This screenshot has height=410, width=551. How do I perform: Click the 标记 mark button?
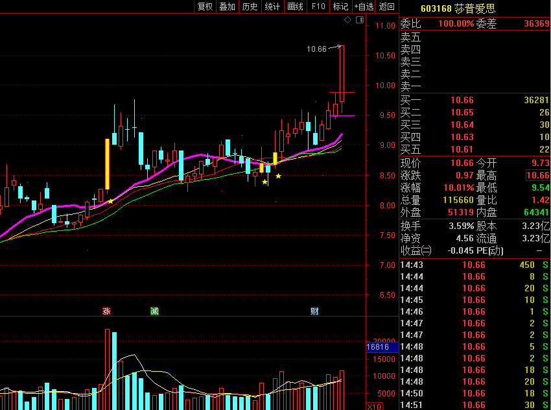pos(340,6)
